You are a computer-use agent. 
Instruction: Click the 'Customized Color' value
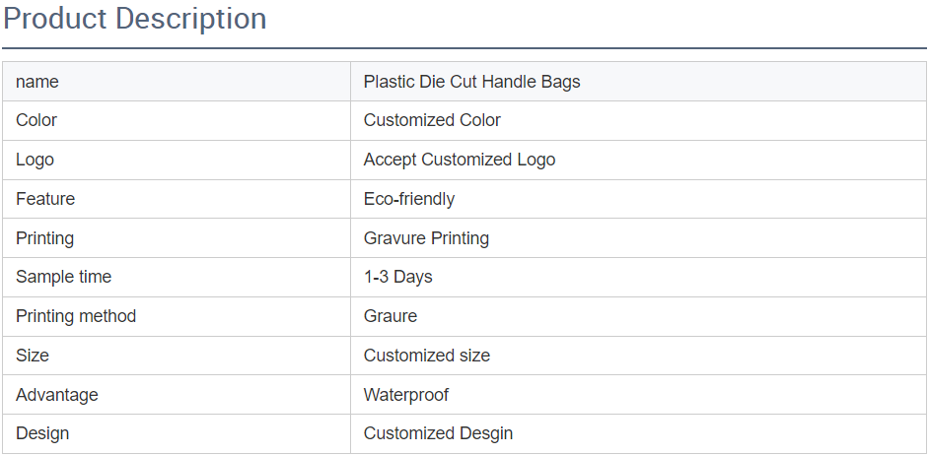[432, 120]
